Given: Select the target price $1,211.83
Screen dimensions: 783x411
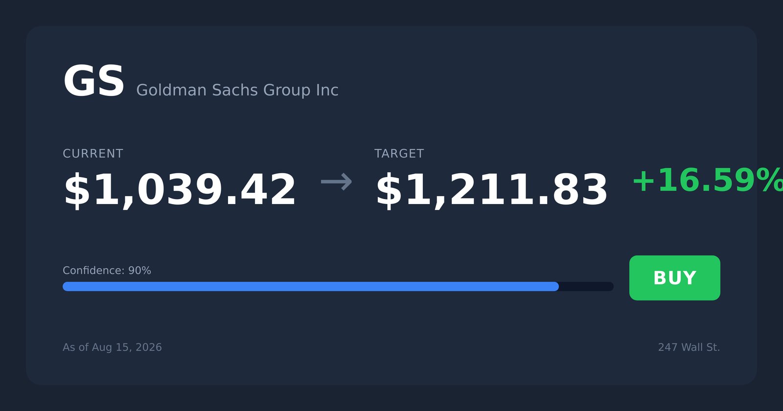Looking at the screenshot, I should click(491, 190).
